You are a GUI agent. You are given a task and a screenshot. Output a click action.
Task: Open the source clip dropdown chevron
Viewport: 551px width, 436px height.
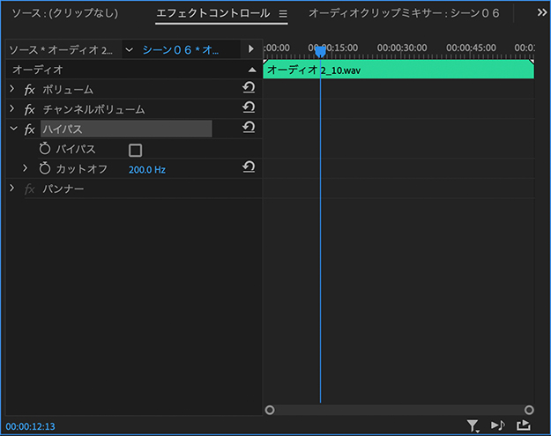tap(130, 49)
